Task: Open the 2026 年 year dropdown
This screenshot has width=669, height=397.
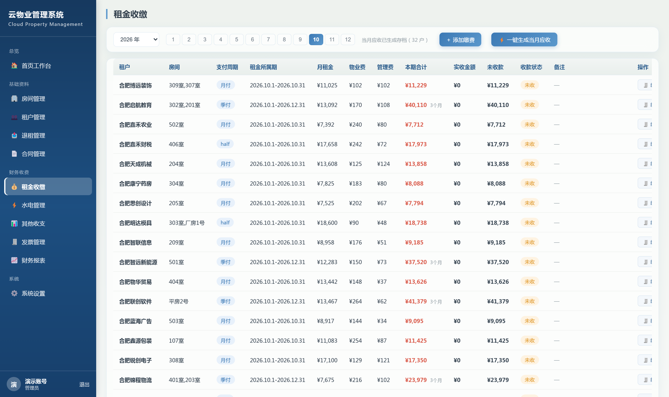Action: (x=136, y=39)
